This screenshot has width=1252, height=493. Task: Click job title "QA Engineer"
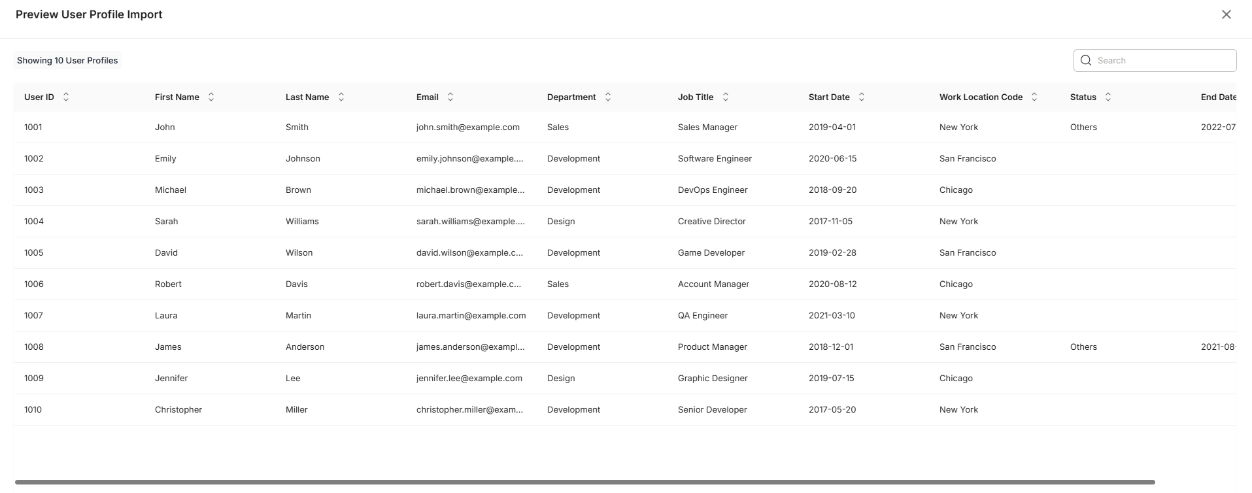tap(703, 315)
